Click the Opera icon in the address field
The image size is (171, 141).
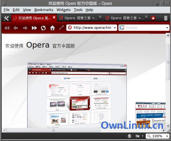(x=70, y=27)
